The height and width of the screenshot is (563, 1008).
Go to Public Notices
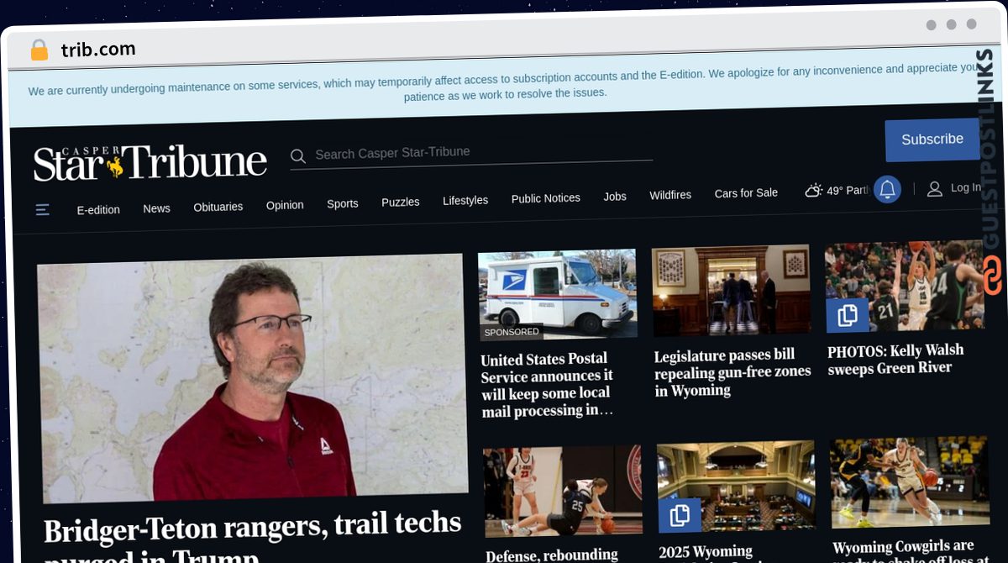pos(545,198)
